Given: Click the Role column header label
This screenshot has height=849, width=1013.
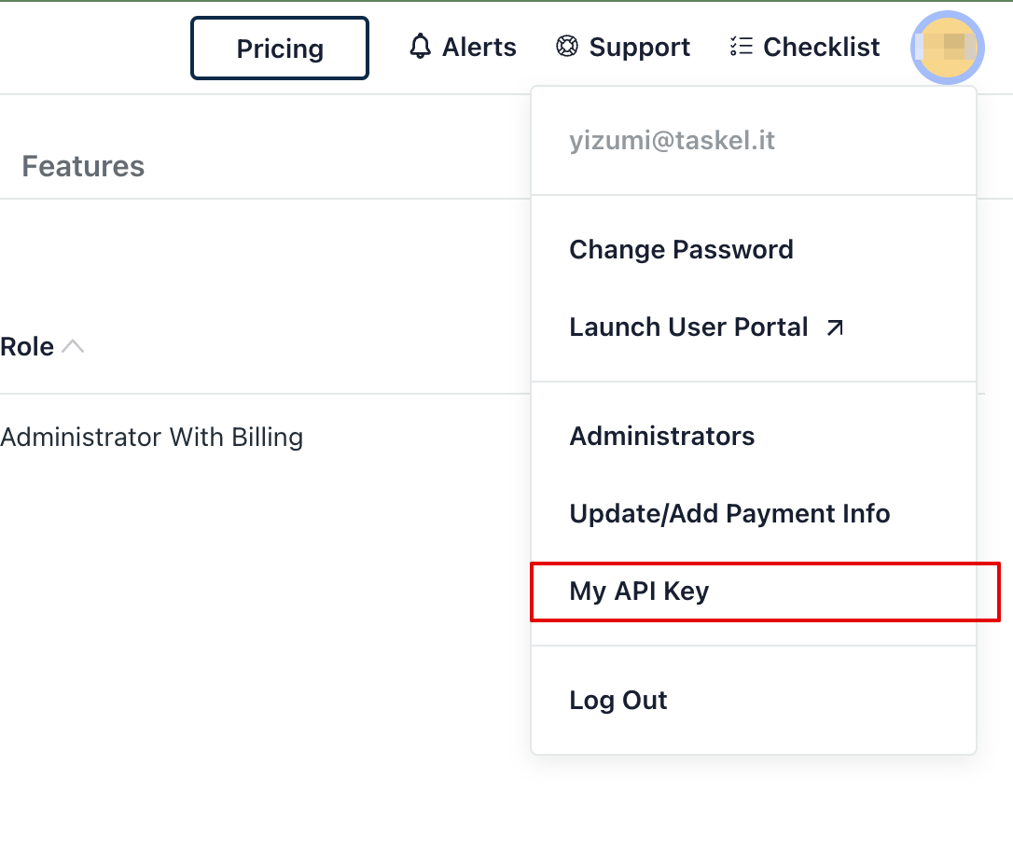Looking at the screenshot, I should 27,347.
